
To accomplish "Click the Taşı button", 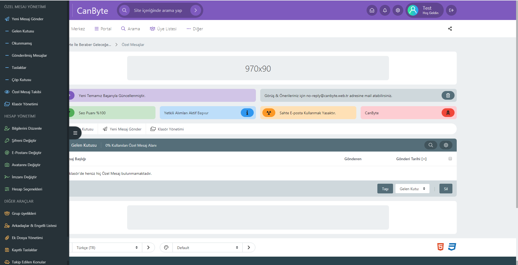I will tap(385, 189).
